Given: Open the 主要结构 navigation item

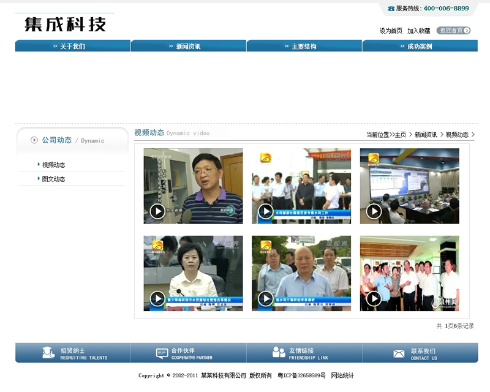Looking at the screenshot, I should 304,47.
